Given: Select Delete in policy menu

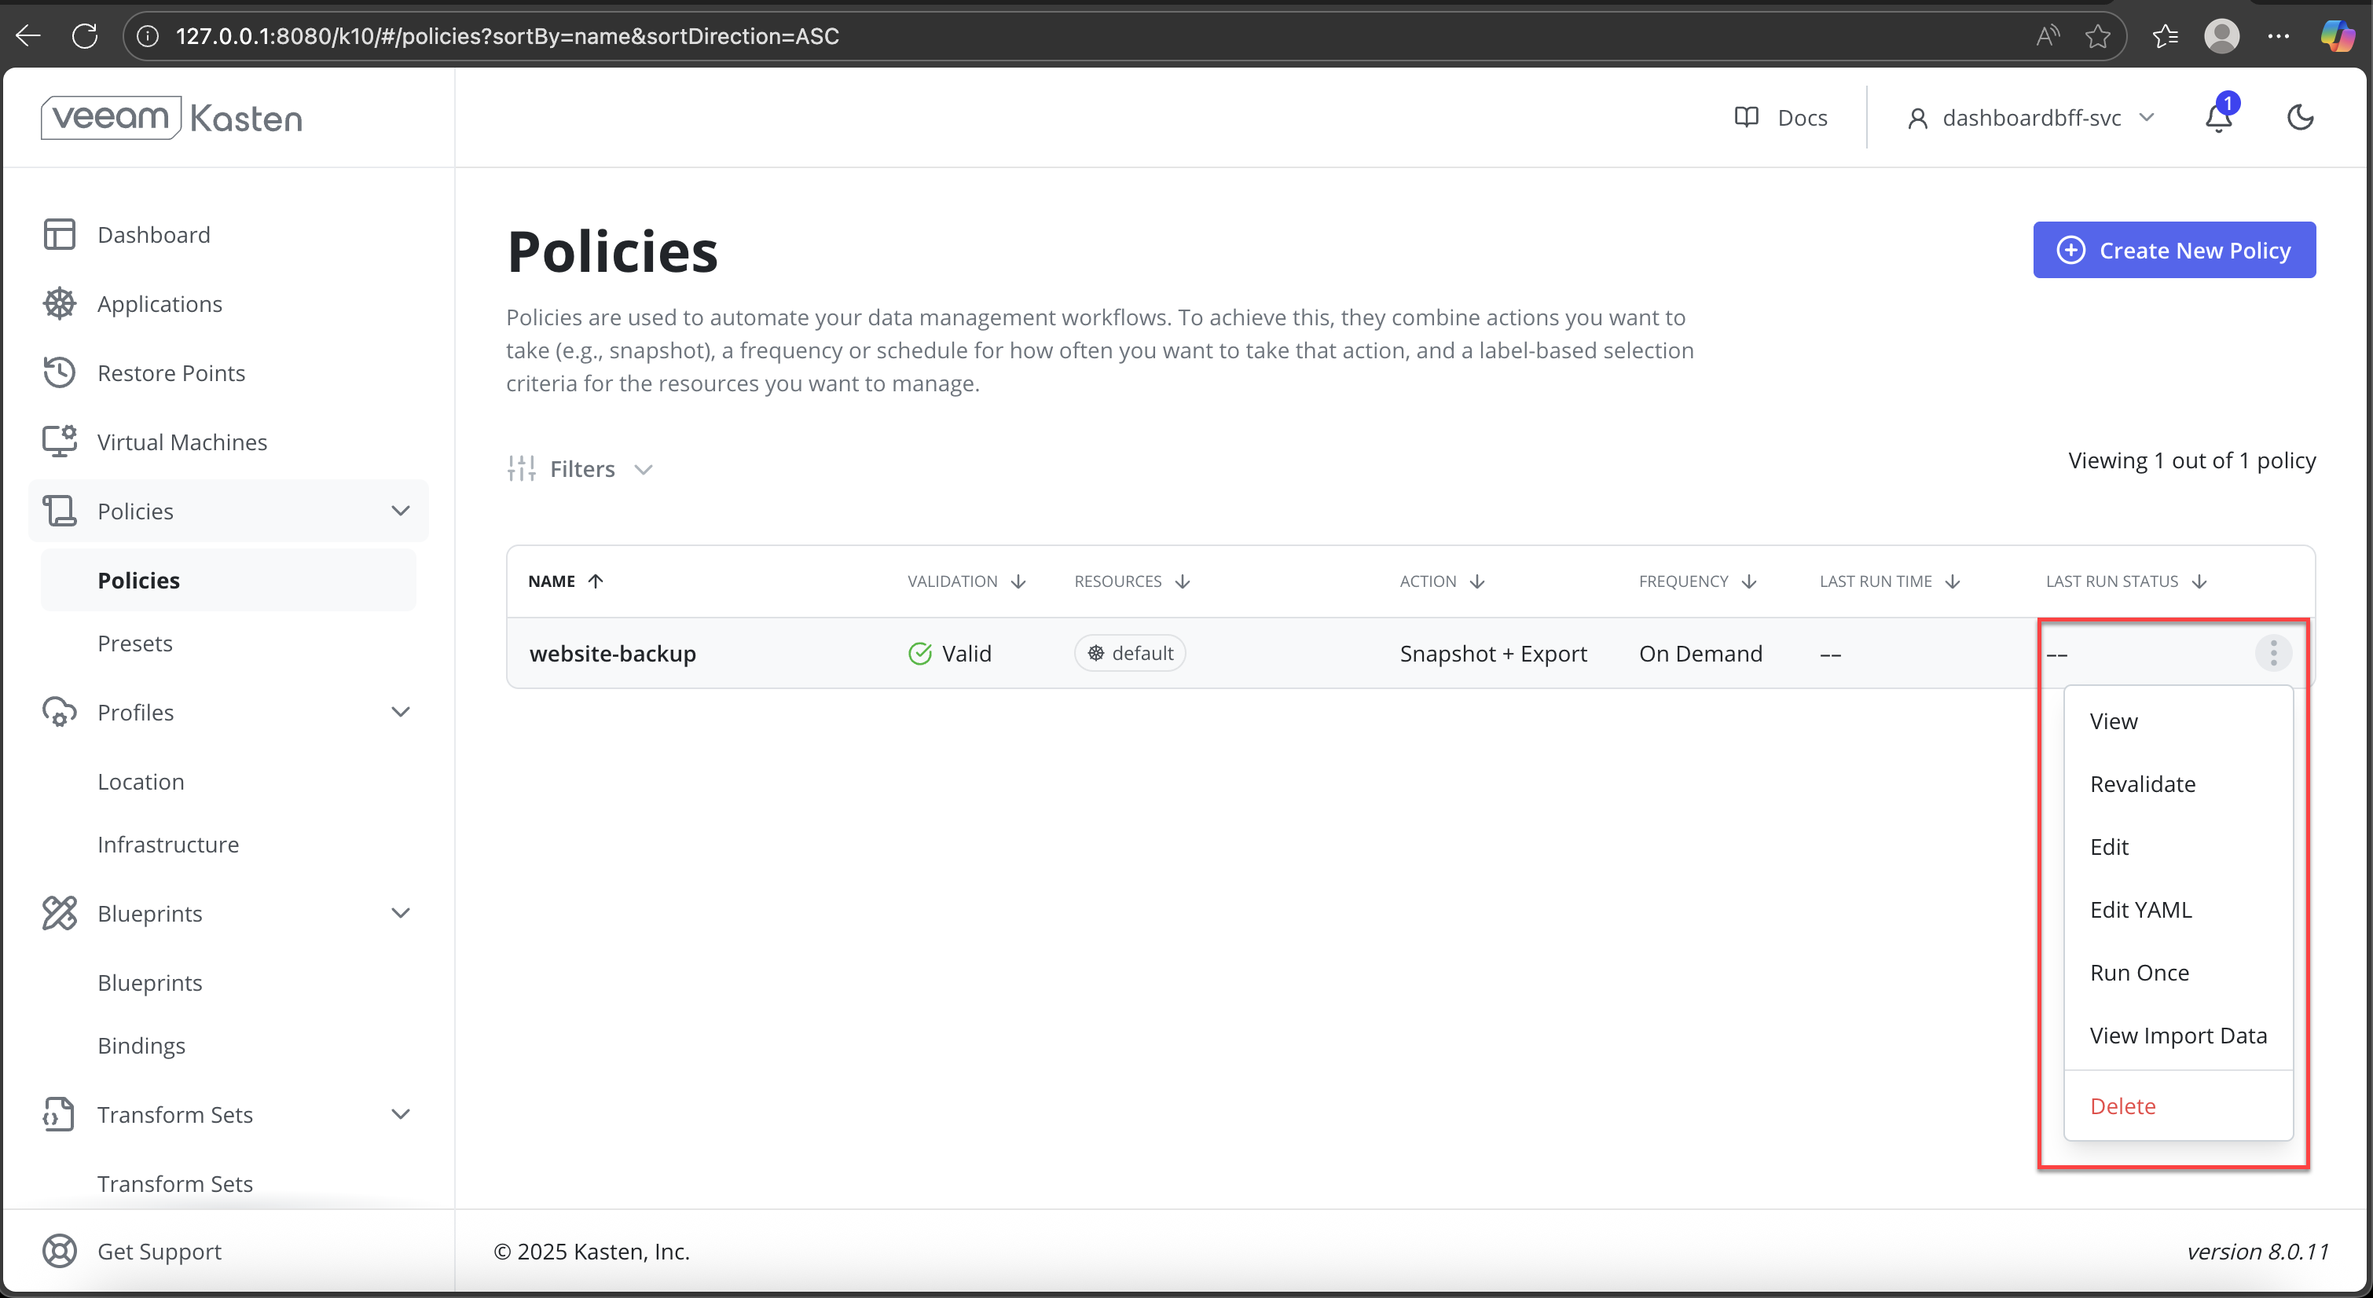Looking at the screenshot, I should click(2122, 1106).
